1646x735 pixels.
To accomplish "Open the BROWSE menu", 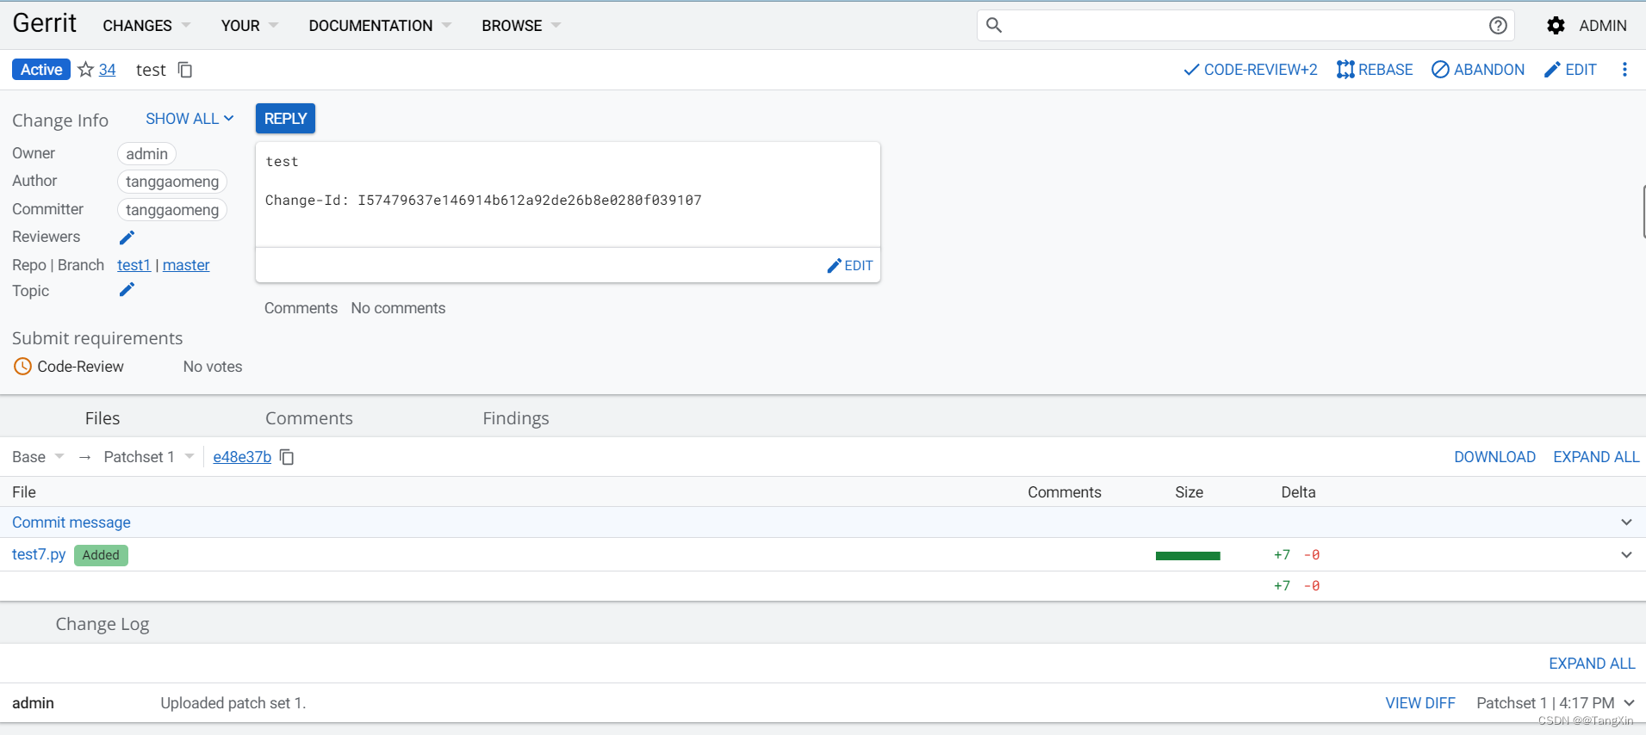I will pyautogui.click(x=521, y=26).
